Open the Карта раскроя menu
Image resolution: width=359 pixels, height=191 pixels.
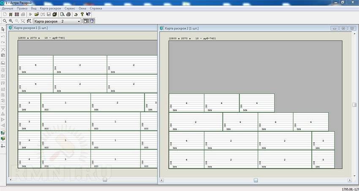click(x=50, y=8)
